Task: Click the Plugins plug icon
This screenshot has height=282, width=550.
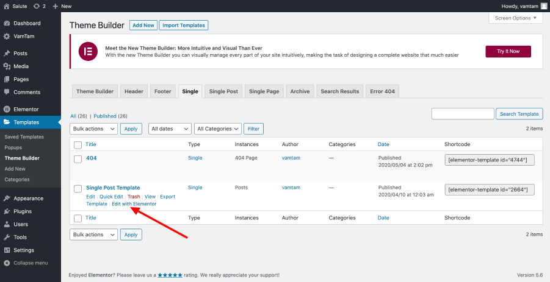Action: point(7,211)
